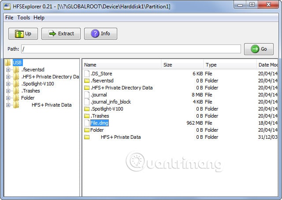Screen dimensions: 282x200
Task: Click the Go button
Action: click(x=259, y=49)
